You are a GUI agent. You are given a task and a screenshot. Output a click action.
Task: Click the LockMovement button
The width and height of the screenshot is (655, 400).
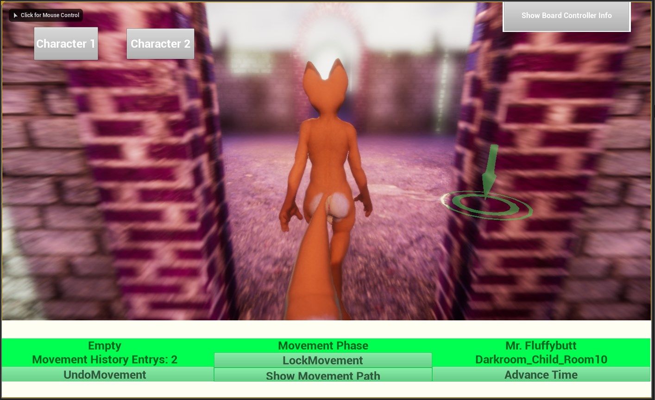323,360
